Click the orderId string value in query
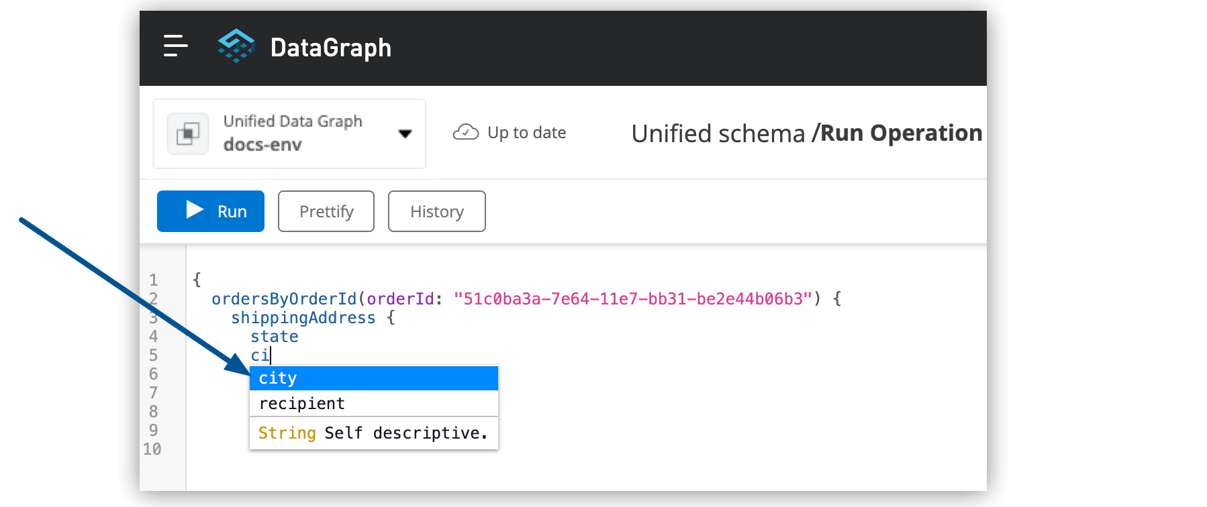 [x=632, y=299]
